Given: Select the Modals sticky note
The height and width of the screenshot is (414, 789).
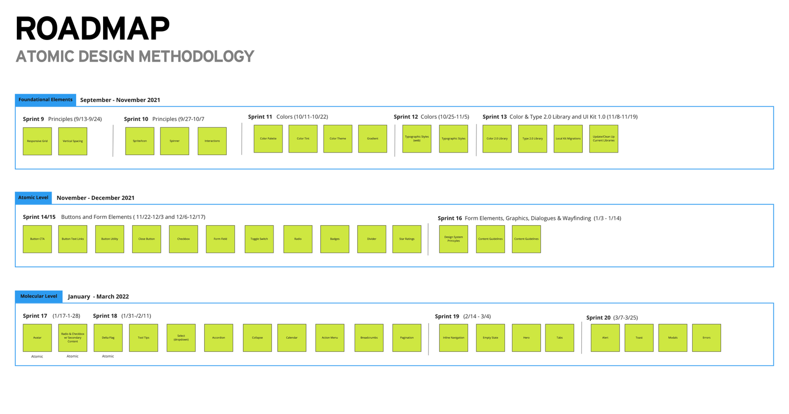Looking at the screenshot, I should (673, 338).
